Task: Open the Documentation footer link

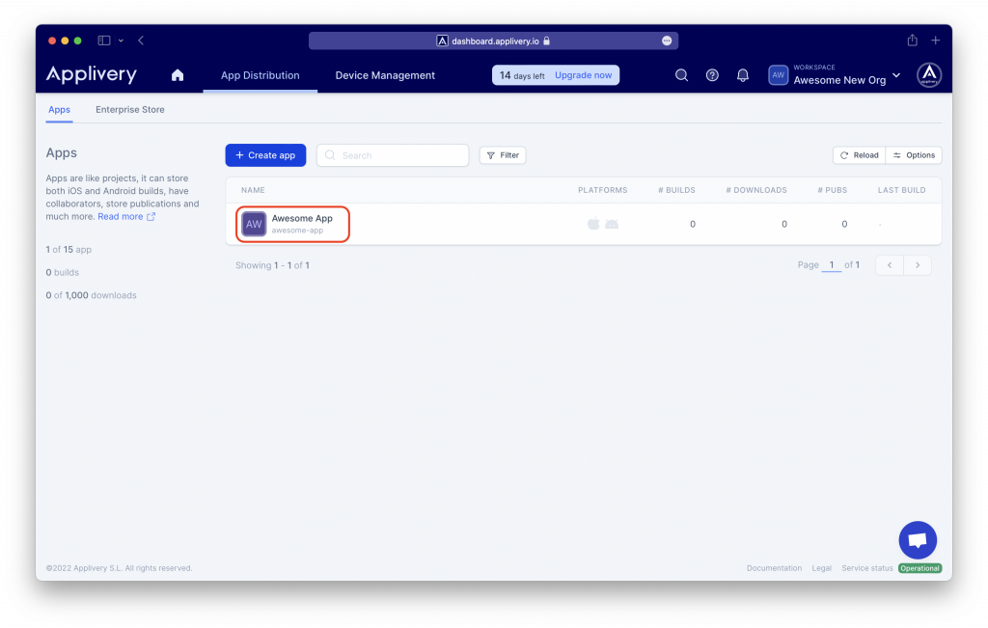Action: tap(775, 568)
